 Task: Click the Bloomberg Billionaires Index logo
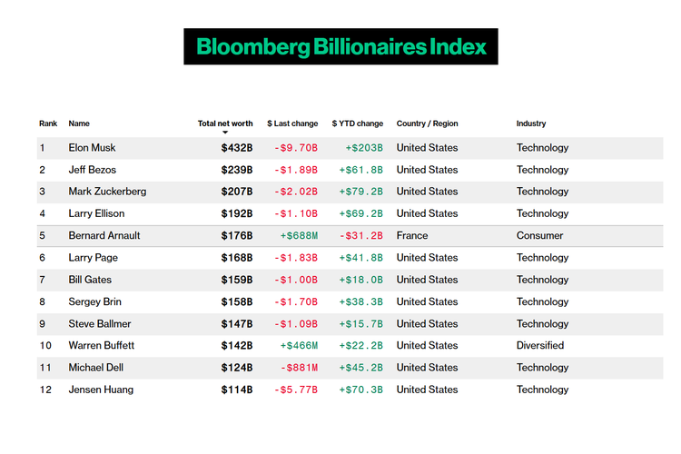340,46
